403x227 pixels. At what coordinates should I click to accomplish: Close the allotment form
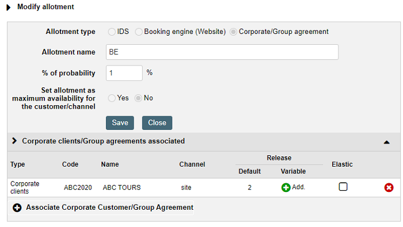[157, 123]
